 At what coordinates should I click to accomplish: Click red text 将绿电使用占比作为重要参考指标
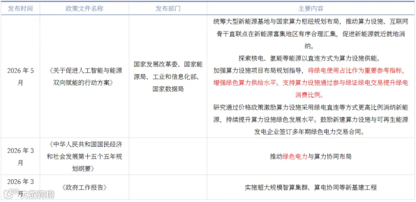pyautogui.click(x=356, y=71)
